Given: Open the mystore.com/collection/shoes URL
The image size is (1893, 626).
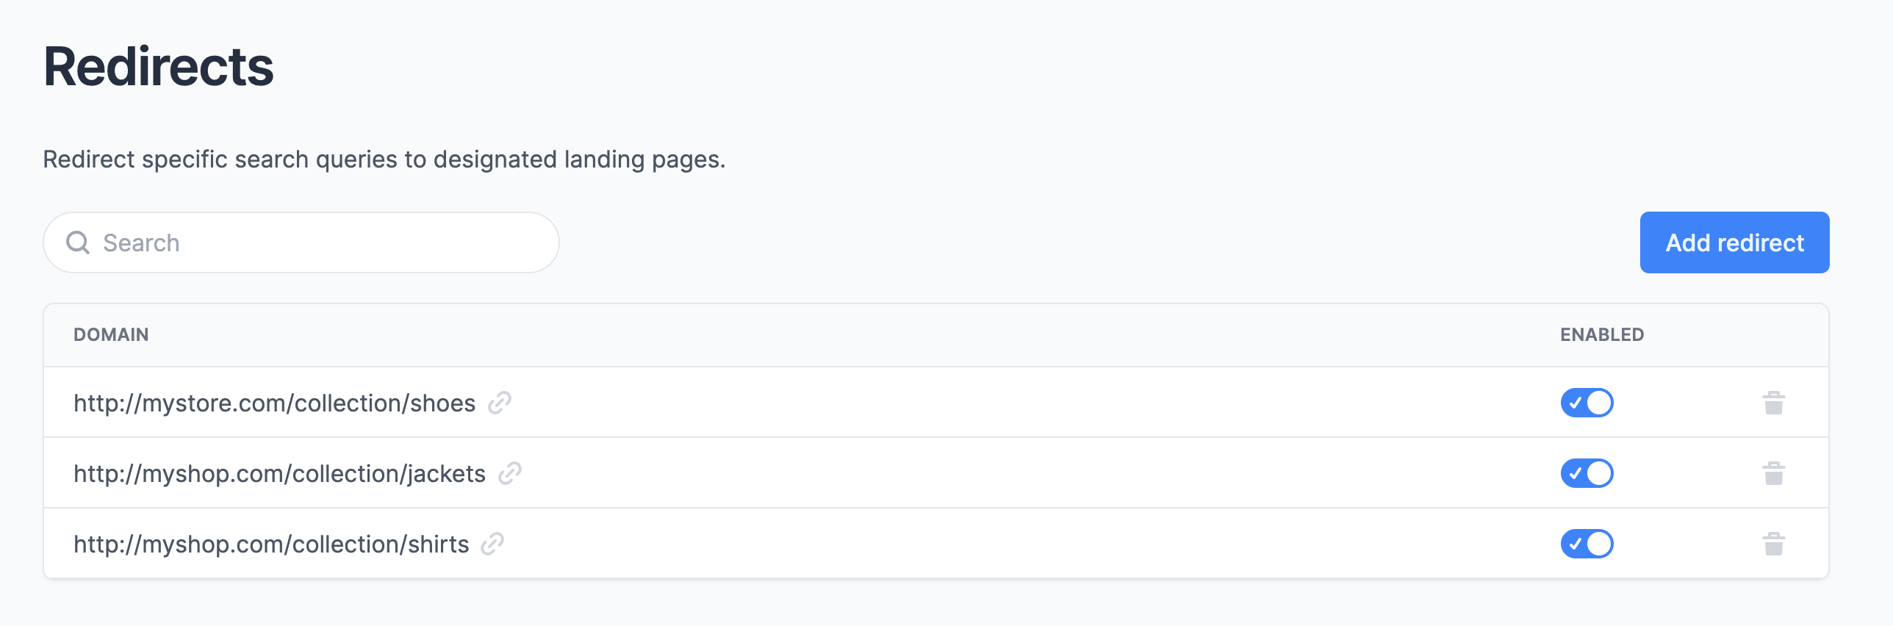Looking at the screenshot, I should (x=274, y=403).
